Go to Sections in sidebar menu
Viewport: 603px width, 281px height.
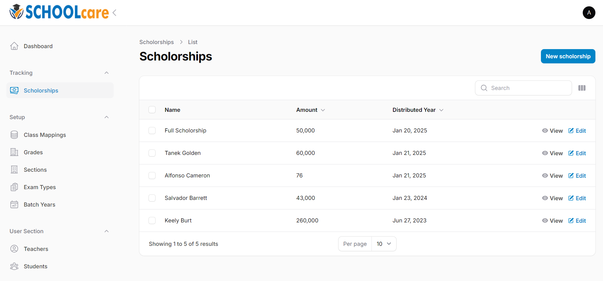click(x=35, y=170)
